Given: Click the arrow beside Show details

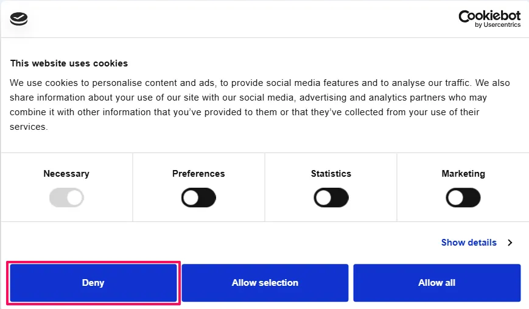Looking at the screenshot, I should tap(510, 243).
